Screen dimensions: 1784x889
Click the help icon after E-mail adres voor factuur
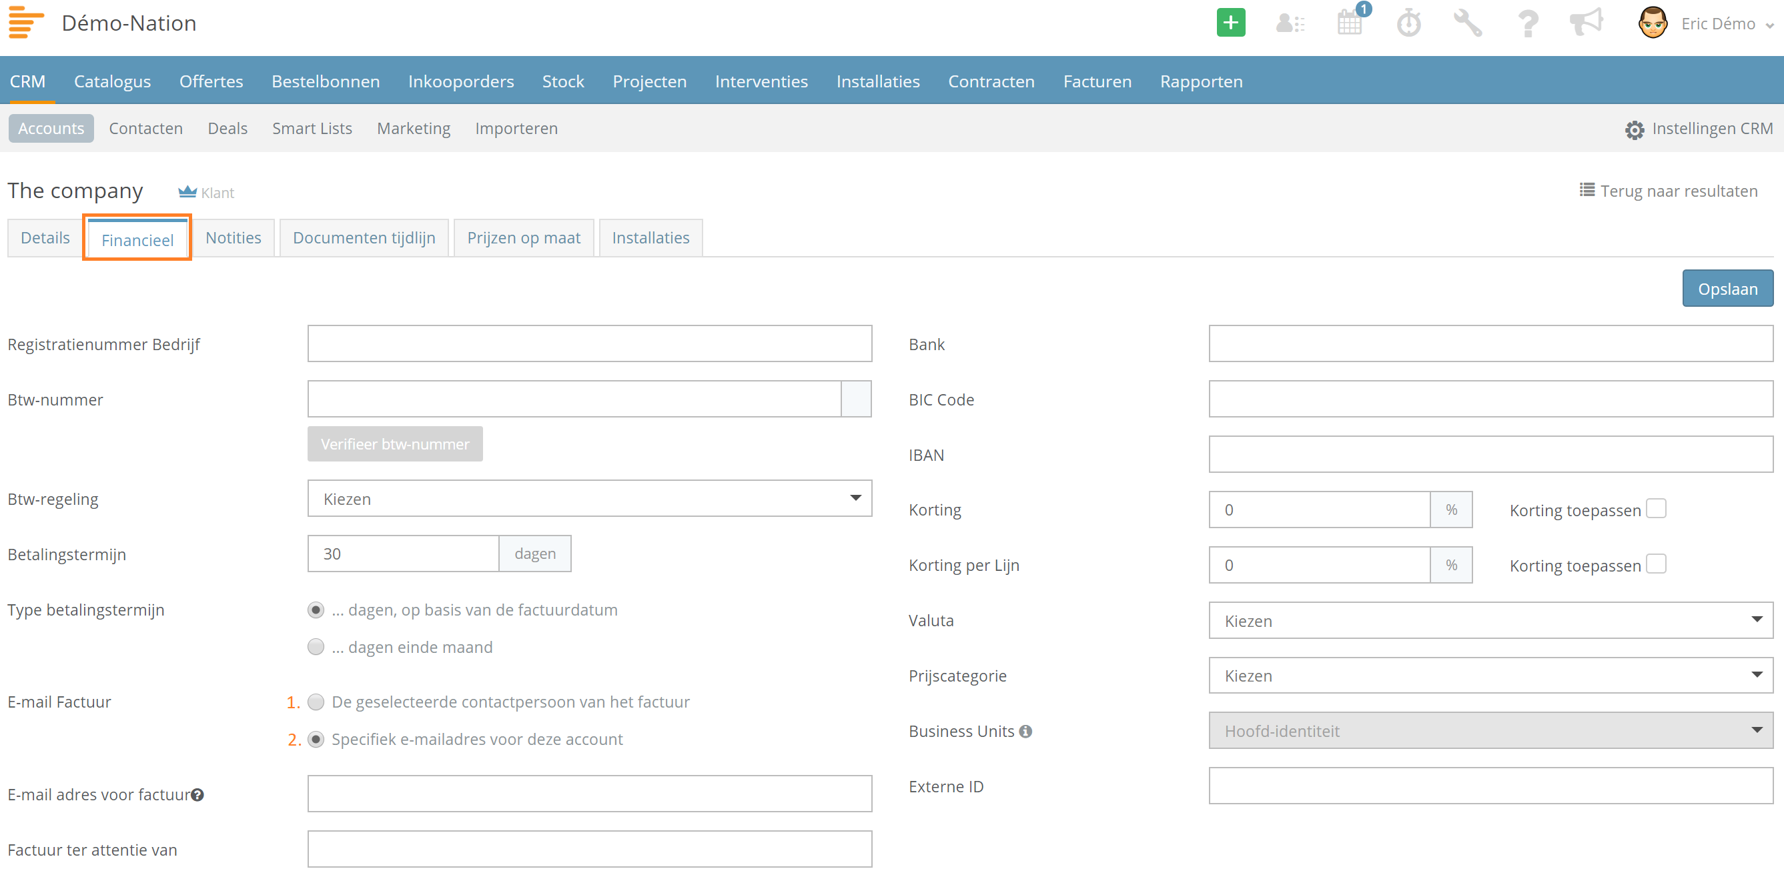(x=197, y=795)
